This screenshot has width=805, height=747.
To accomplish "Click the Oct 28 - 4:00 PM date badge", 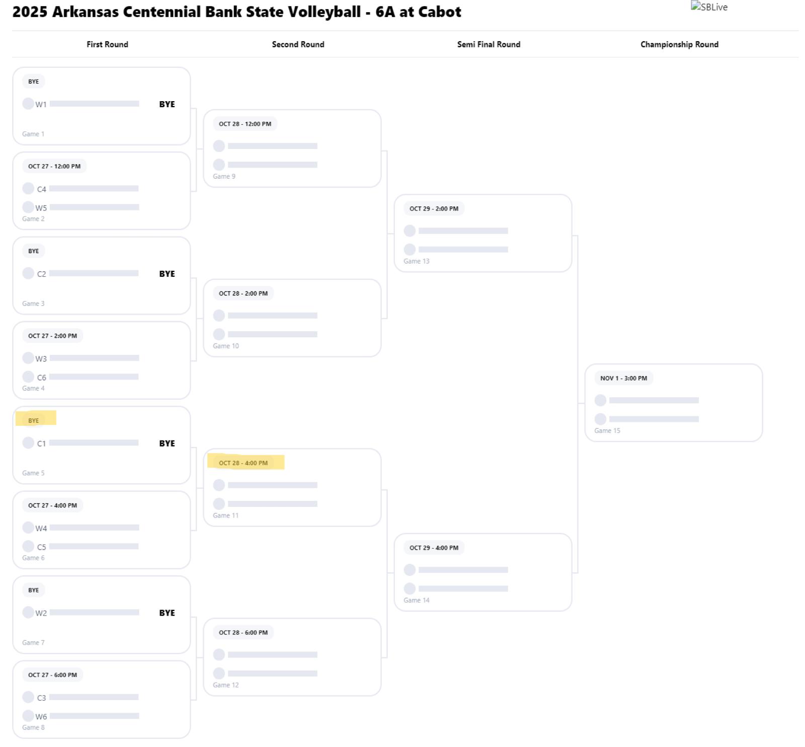I will [x=244, y=463].
